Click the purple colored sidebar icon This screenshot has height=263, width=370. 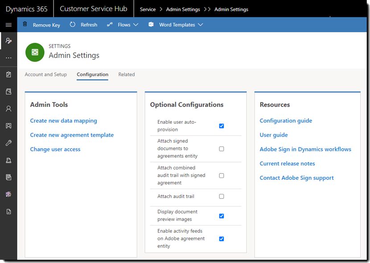[x=8, y=194]
